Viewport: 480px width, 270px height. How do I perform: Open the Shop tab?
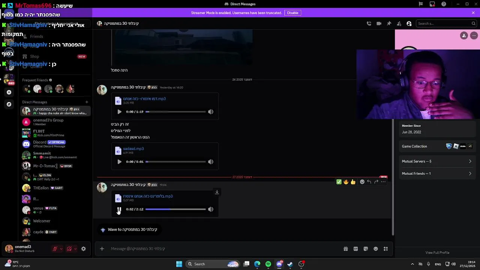tap(55, 57)
